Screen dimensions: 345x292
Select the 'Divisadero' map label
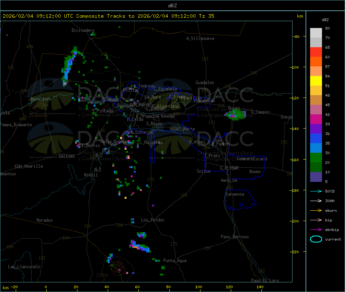coord(83,30)
